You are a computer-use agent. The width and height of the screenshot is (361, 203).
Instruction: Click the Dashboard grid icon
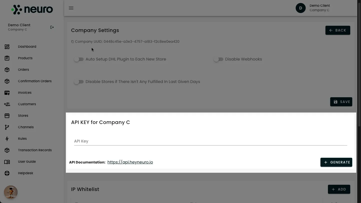click(7, 47)
